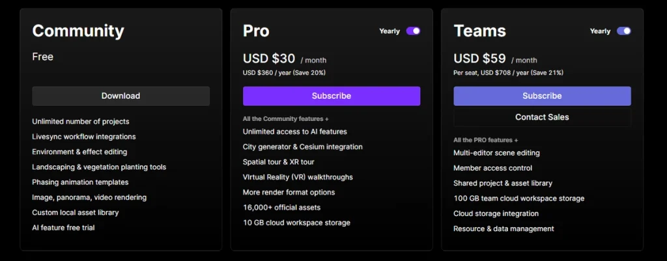This screenshot has width=667, height=261.
Task: Click "Livesync workflow integrations" feature
Action: [84, 137]
